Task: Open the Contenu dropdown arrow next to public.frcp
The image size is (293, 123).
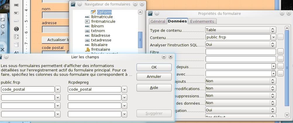Action: (x=273, y=37)
